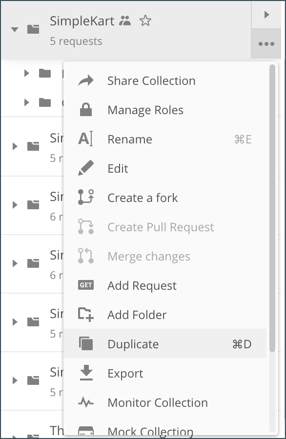The height and width of the screenshot is (439, 286).
Task: Expand the first subfolder under SimpleKart
Action: click(27, 73)
